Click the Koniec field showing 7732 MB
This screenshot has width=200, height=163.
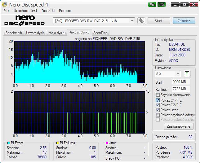(x=181, y=89)
